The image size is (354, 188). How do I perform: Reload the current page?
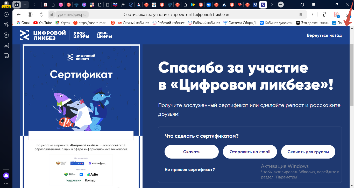(x=41, y=14)
